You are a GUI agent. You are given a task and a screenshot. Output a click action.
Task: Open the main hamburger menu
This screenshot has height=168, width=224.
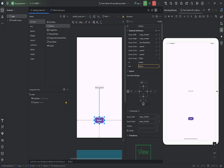(x=7, y=3)
